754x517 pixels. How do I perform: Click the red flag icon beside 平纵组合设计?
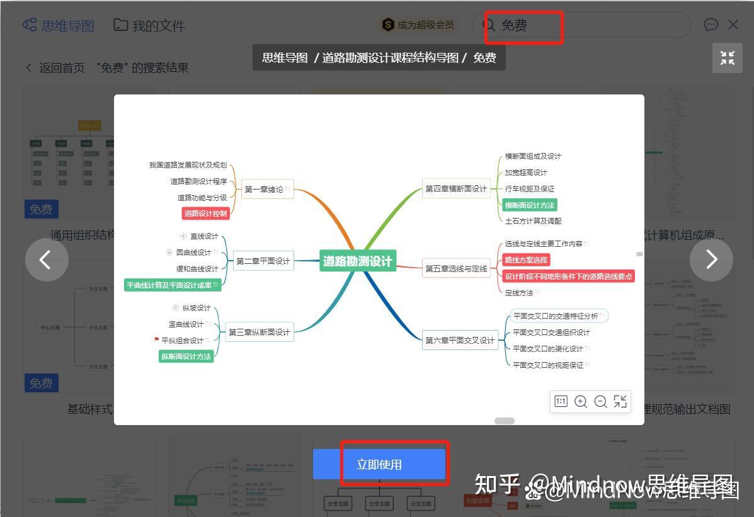pyautogui.click(x=156, y=339)
